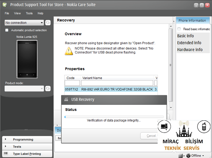Click the Nokia Lumia 925 label
The width and height of the screenshot is (212, 158).
coord(27,37)
